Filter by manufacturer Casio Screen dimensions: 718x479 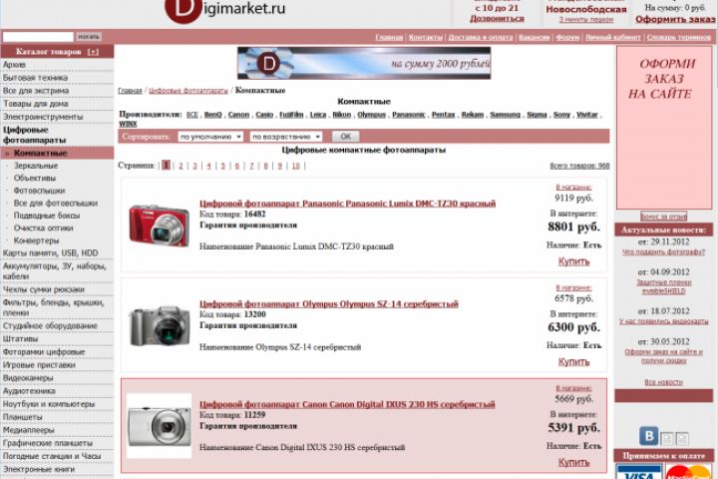click(264, 115)
